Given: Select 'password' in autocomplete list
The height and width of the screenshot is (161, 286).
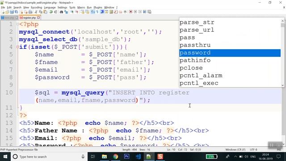Looking at the screenshot, I should 230,53.
